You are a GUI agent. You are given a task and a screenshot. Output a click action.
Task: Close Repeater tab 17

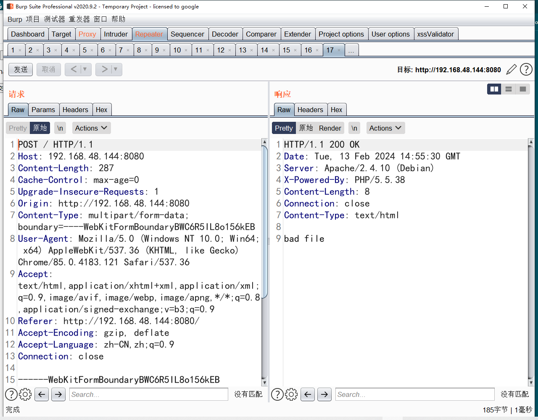coord(339,50)
